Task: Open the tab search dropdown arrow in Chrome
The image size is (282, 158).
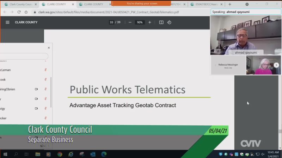Action: pyautogui.click(x=247, y=4)
